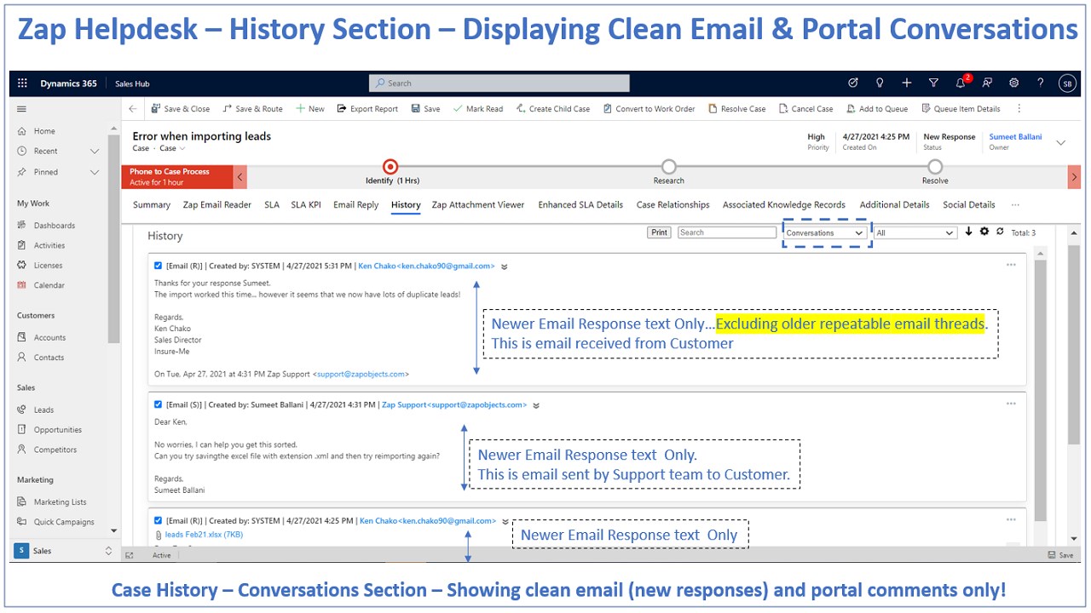1091x613 pixels.
Task: Click Mark Read command
Action: tap(478, 109)
